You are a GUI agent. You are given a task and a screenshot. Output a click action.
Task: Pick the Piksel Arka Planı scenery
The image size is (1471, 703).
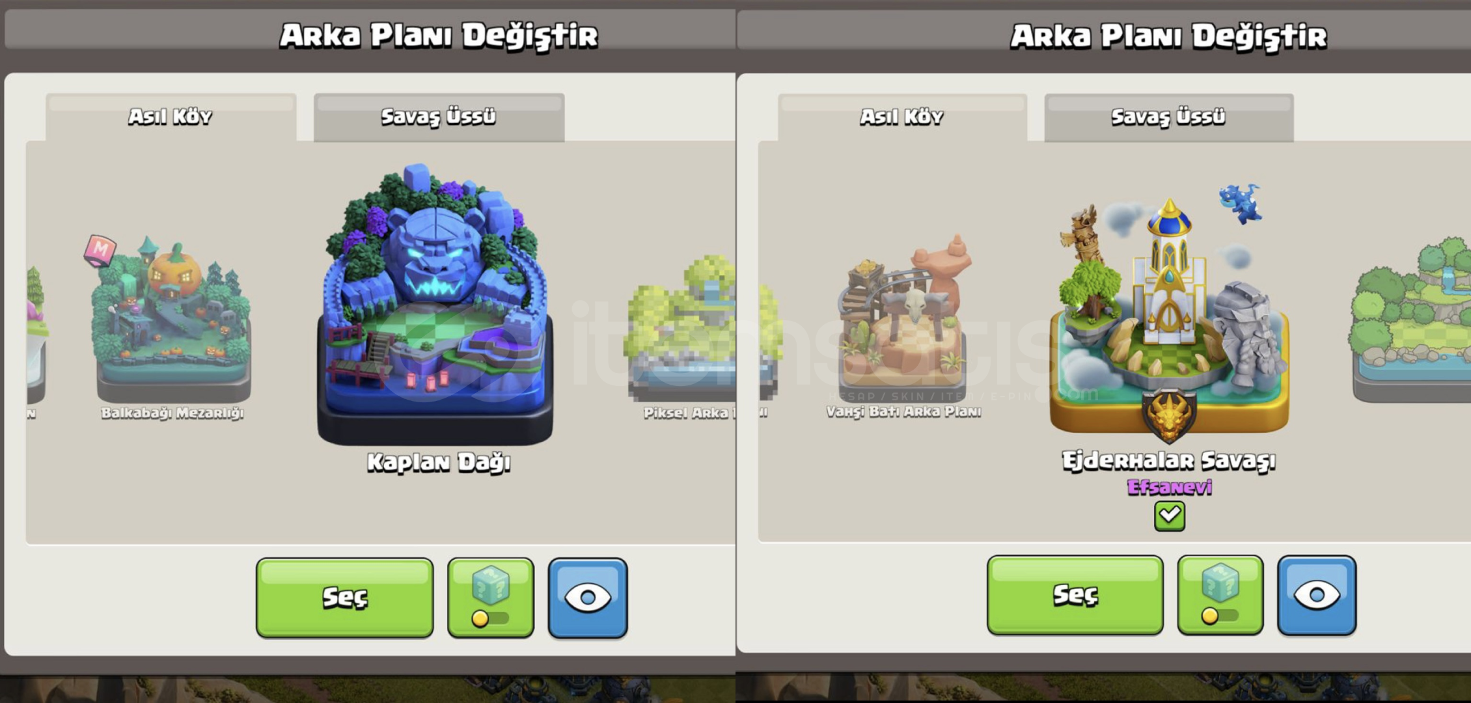point(681,329)
